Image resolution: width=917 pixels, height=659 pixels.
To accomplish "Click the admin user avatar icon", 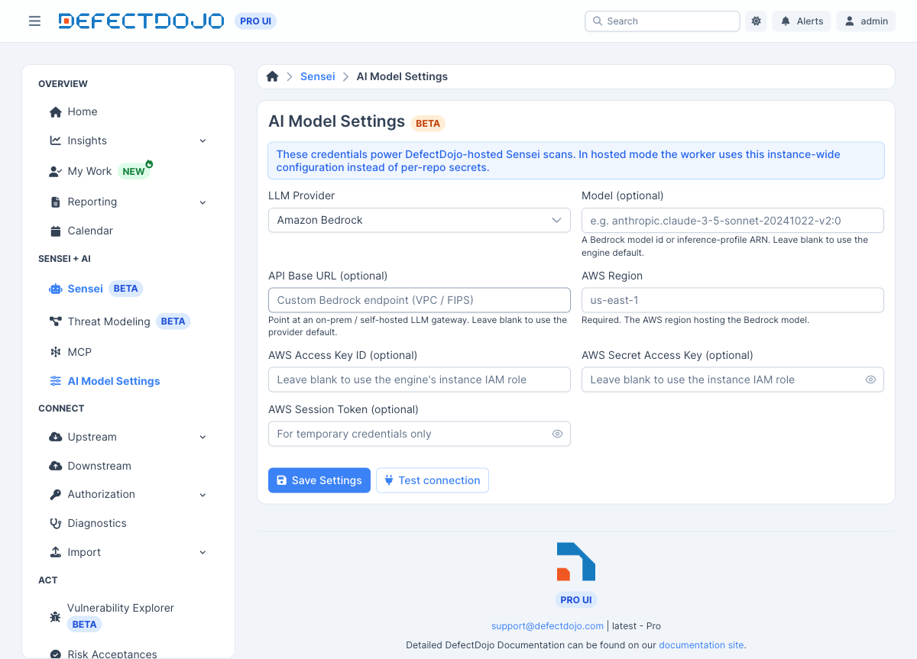I will click(x=850, y=21).
